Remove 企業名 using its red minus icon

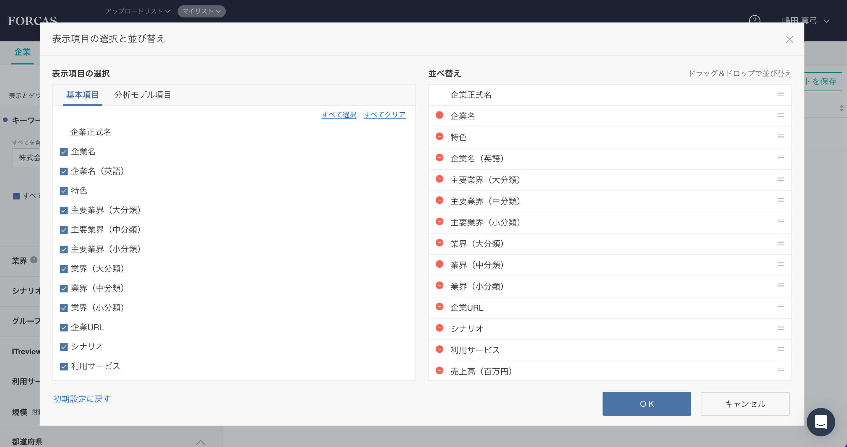click(x=439, y=115)
